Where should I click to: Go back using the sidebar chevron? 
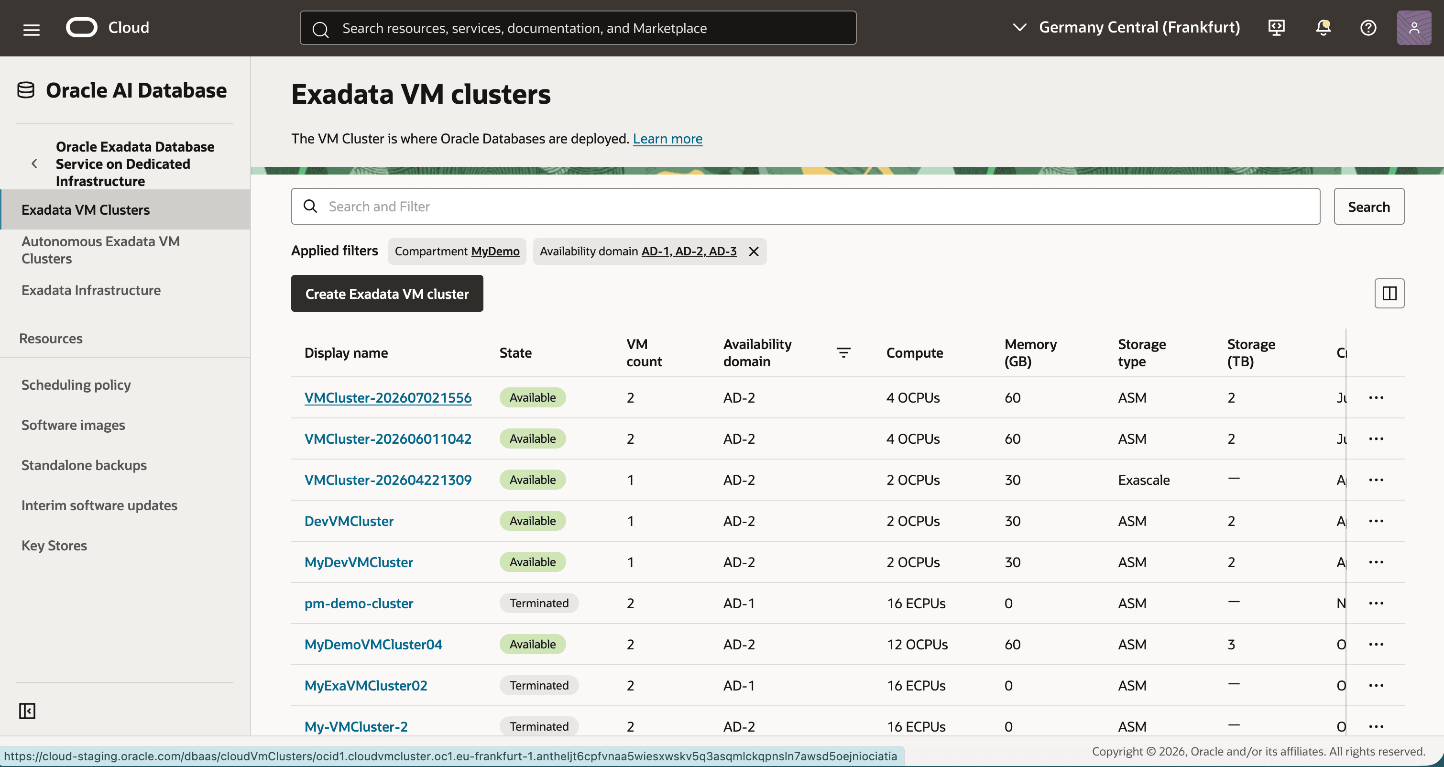pos(35,164)
